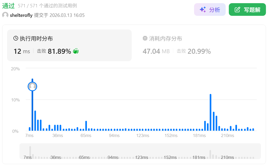Image resolution: width=267 pixels, height=166 pixels.
Task: Click the range overview slider below the chart
Action: pyautogui.click(x=140, y=151)
